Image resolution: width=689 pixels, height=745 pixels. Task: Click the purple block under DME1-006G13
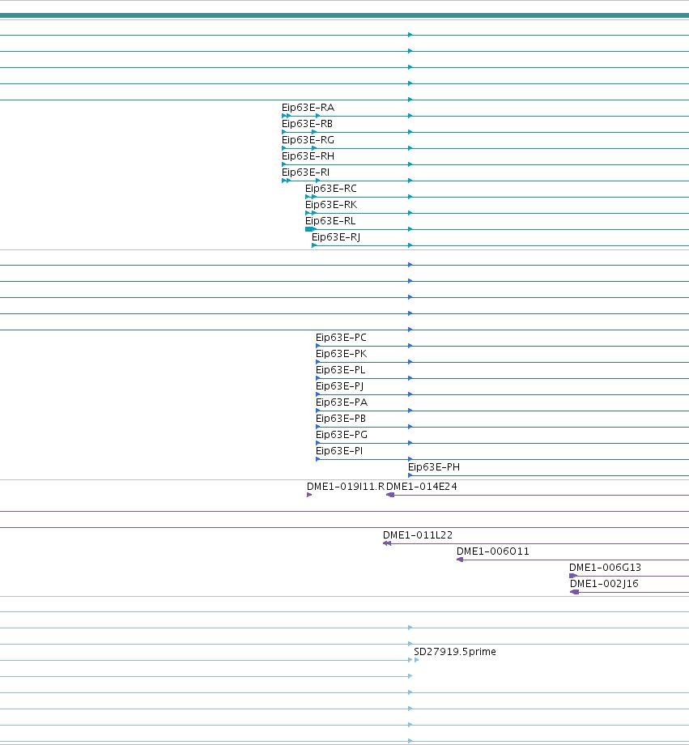(x=573, y=576)
